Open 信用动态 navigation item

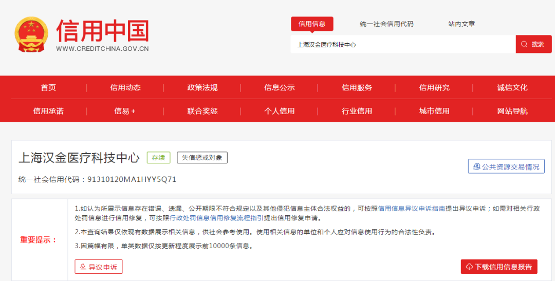click(125, 87)
